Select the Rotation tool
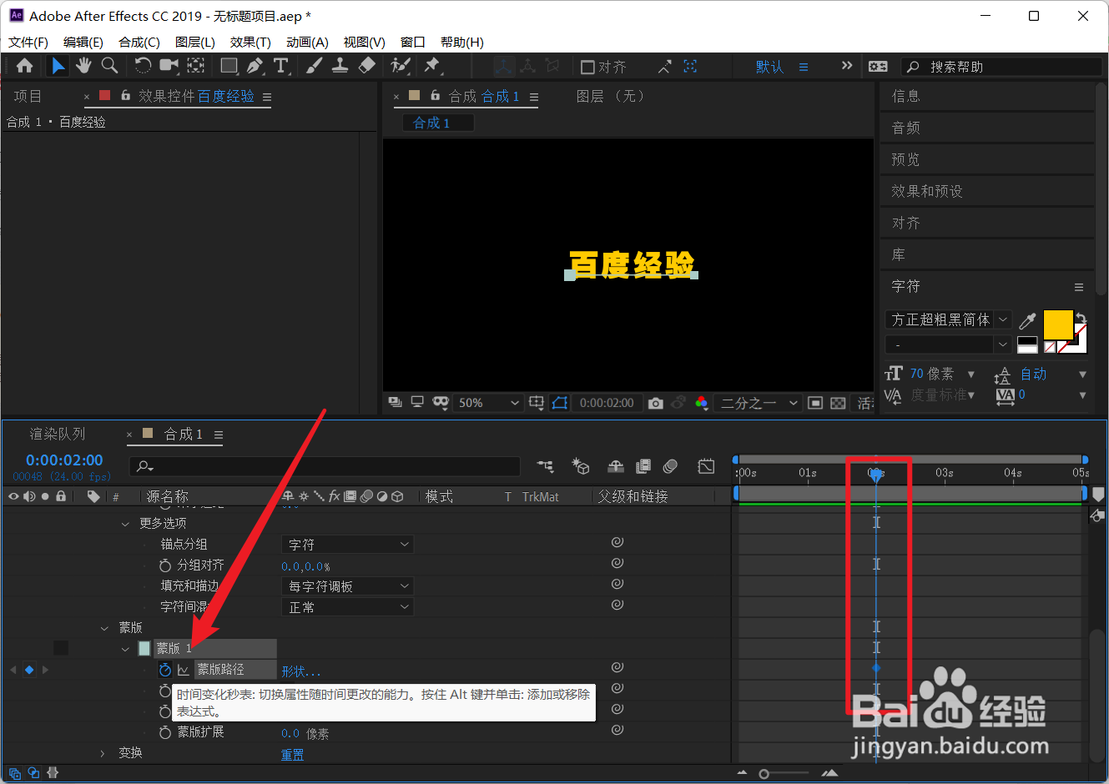The height and width of the screenshot is (784, 1109). pyautogui.click(x=143, y=66)
